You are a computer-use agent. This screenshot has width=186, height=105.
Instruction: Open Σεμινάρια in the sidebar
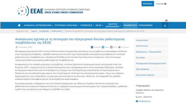click(x=140, y=58)
